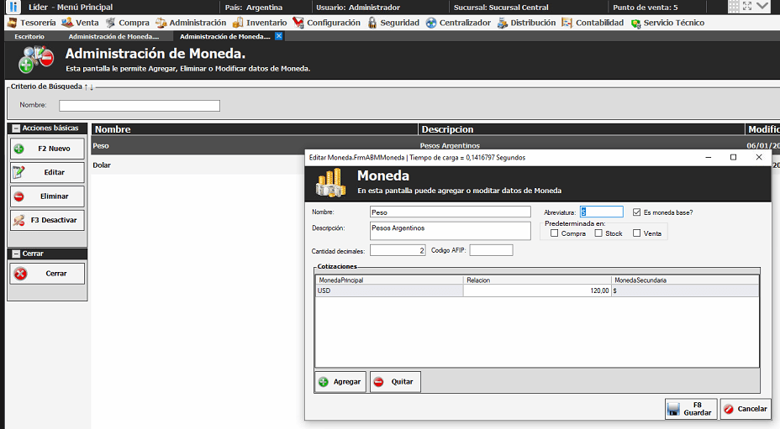The width and height of the screenshot is (780, 429).
Task: Click the green Agregar plus icon
Action: [x=324, y=382]
